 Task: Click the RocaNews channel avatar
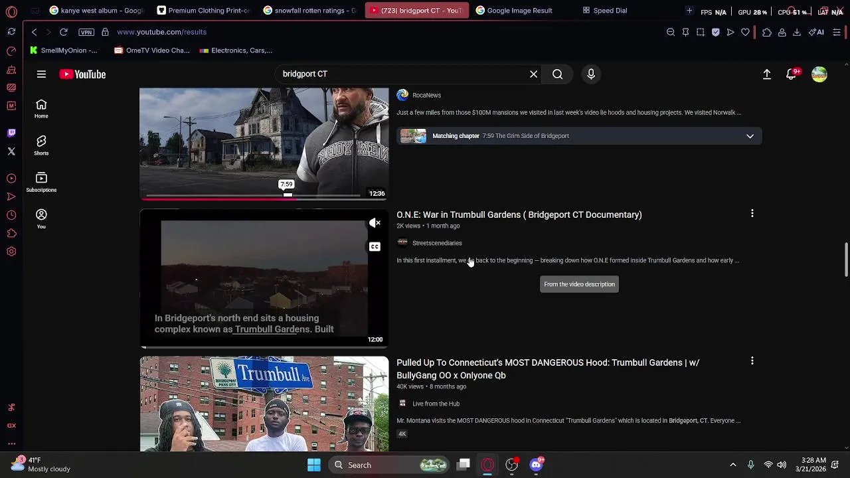click(402, 95)
